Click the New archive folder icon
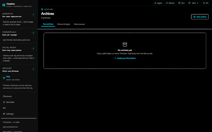Image resolution: width=212 pixels, height=132 pixels. (x=195, y=17)
